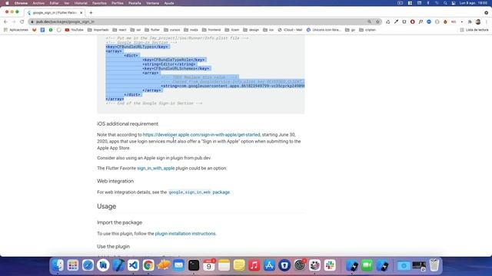Open the Music app in the Dock
This screenshot has height=276, width=492.
[x=254, y=265]
